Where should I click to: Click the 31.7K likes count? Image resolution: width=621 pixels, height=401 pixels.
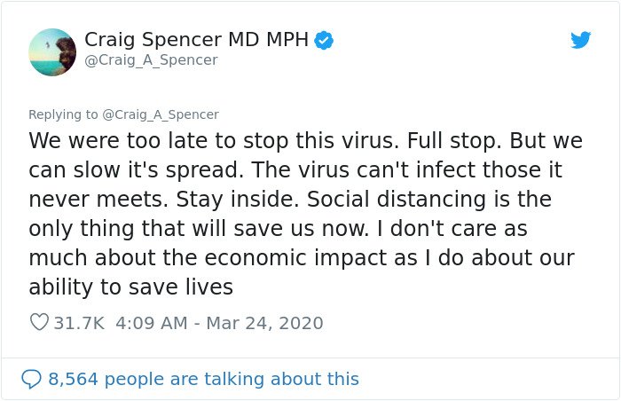click(x=79, y=323)
